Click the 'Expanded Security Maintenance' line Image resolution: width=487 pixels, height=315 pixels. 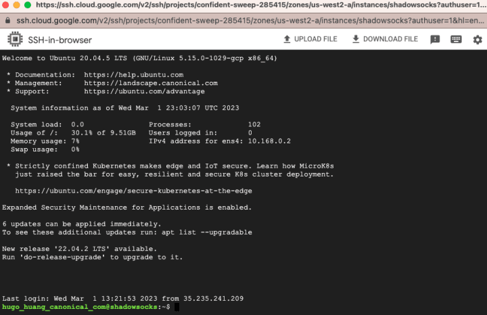(x=126, y=208)
